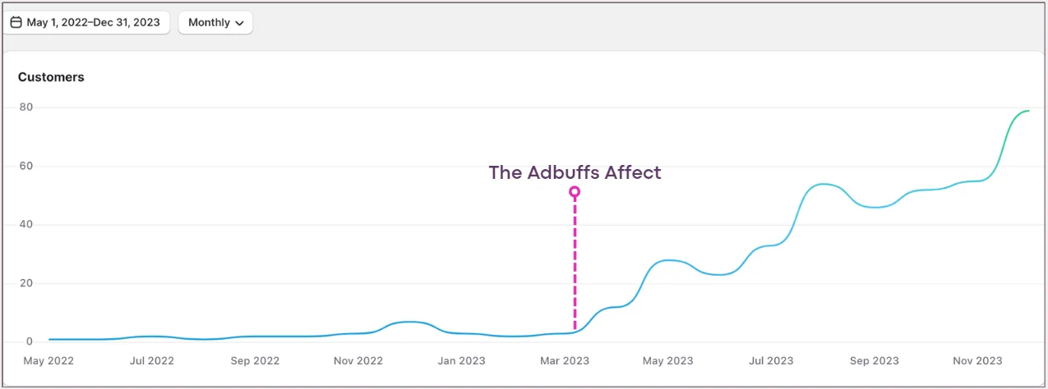The width and height of the screenshot is (1048, 389).
Task: Click the Nov 2023 x-axis label
Action: (977, 360)
